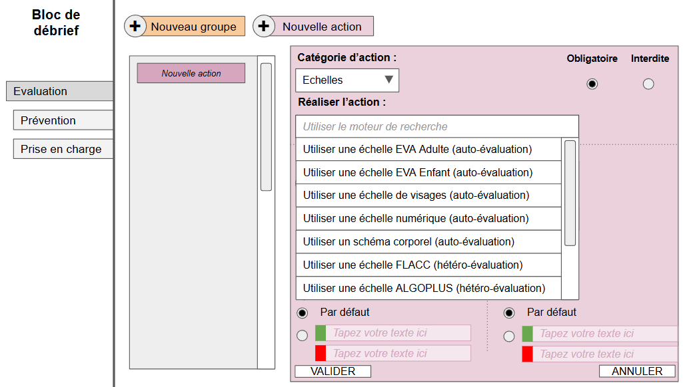
Task: Switch to the Prévention tab
Action: [63, 120]
